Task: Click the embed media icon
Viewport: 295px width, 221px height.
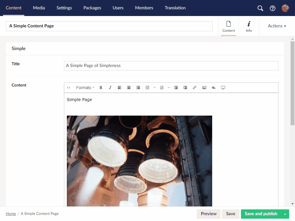Action: (223, 88)
